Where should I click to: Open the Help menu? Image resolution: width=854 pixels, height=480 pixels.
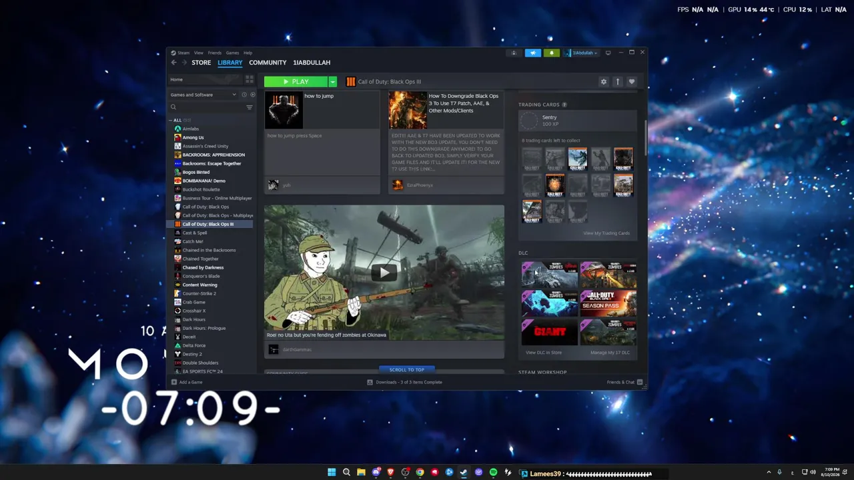pos(248,53)
